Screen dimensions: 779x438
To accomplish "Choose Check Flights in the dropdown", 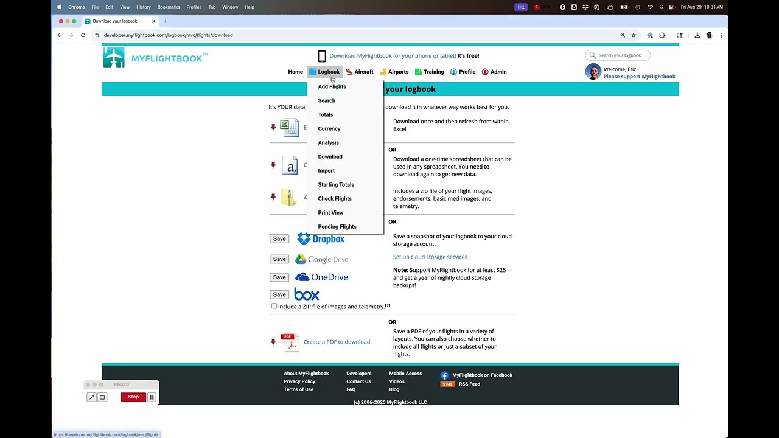I will click(335, 198).
